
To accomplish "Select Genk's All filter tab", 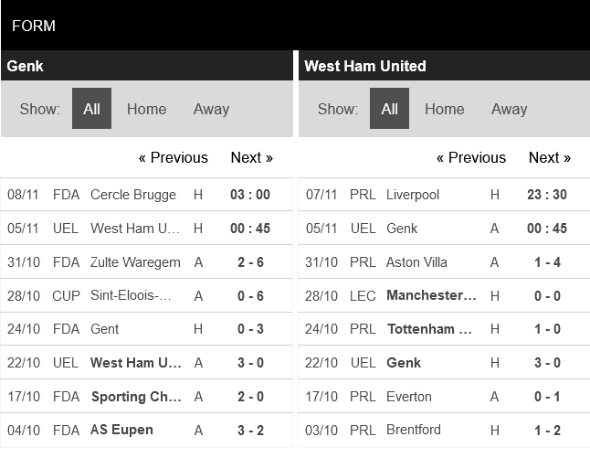I will point(91,109).
